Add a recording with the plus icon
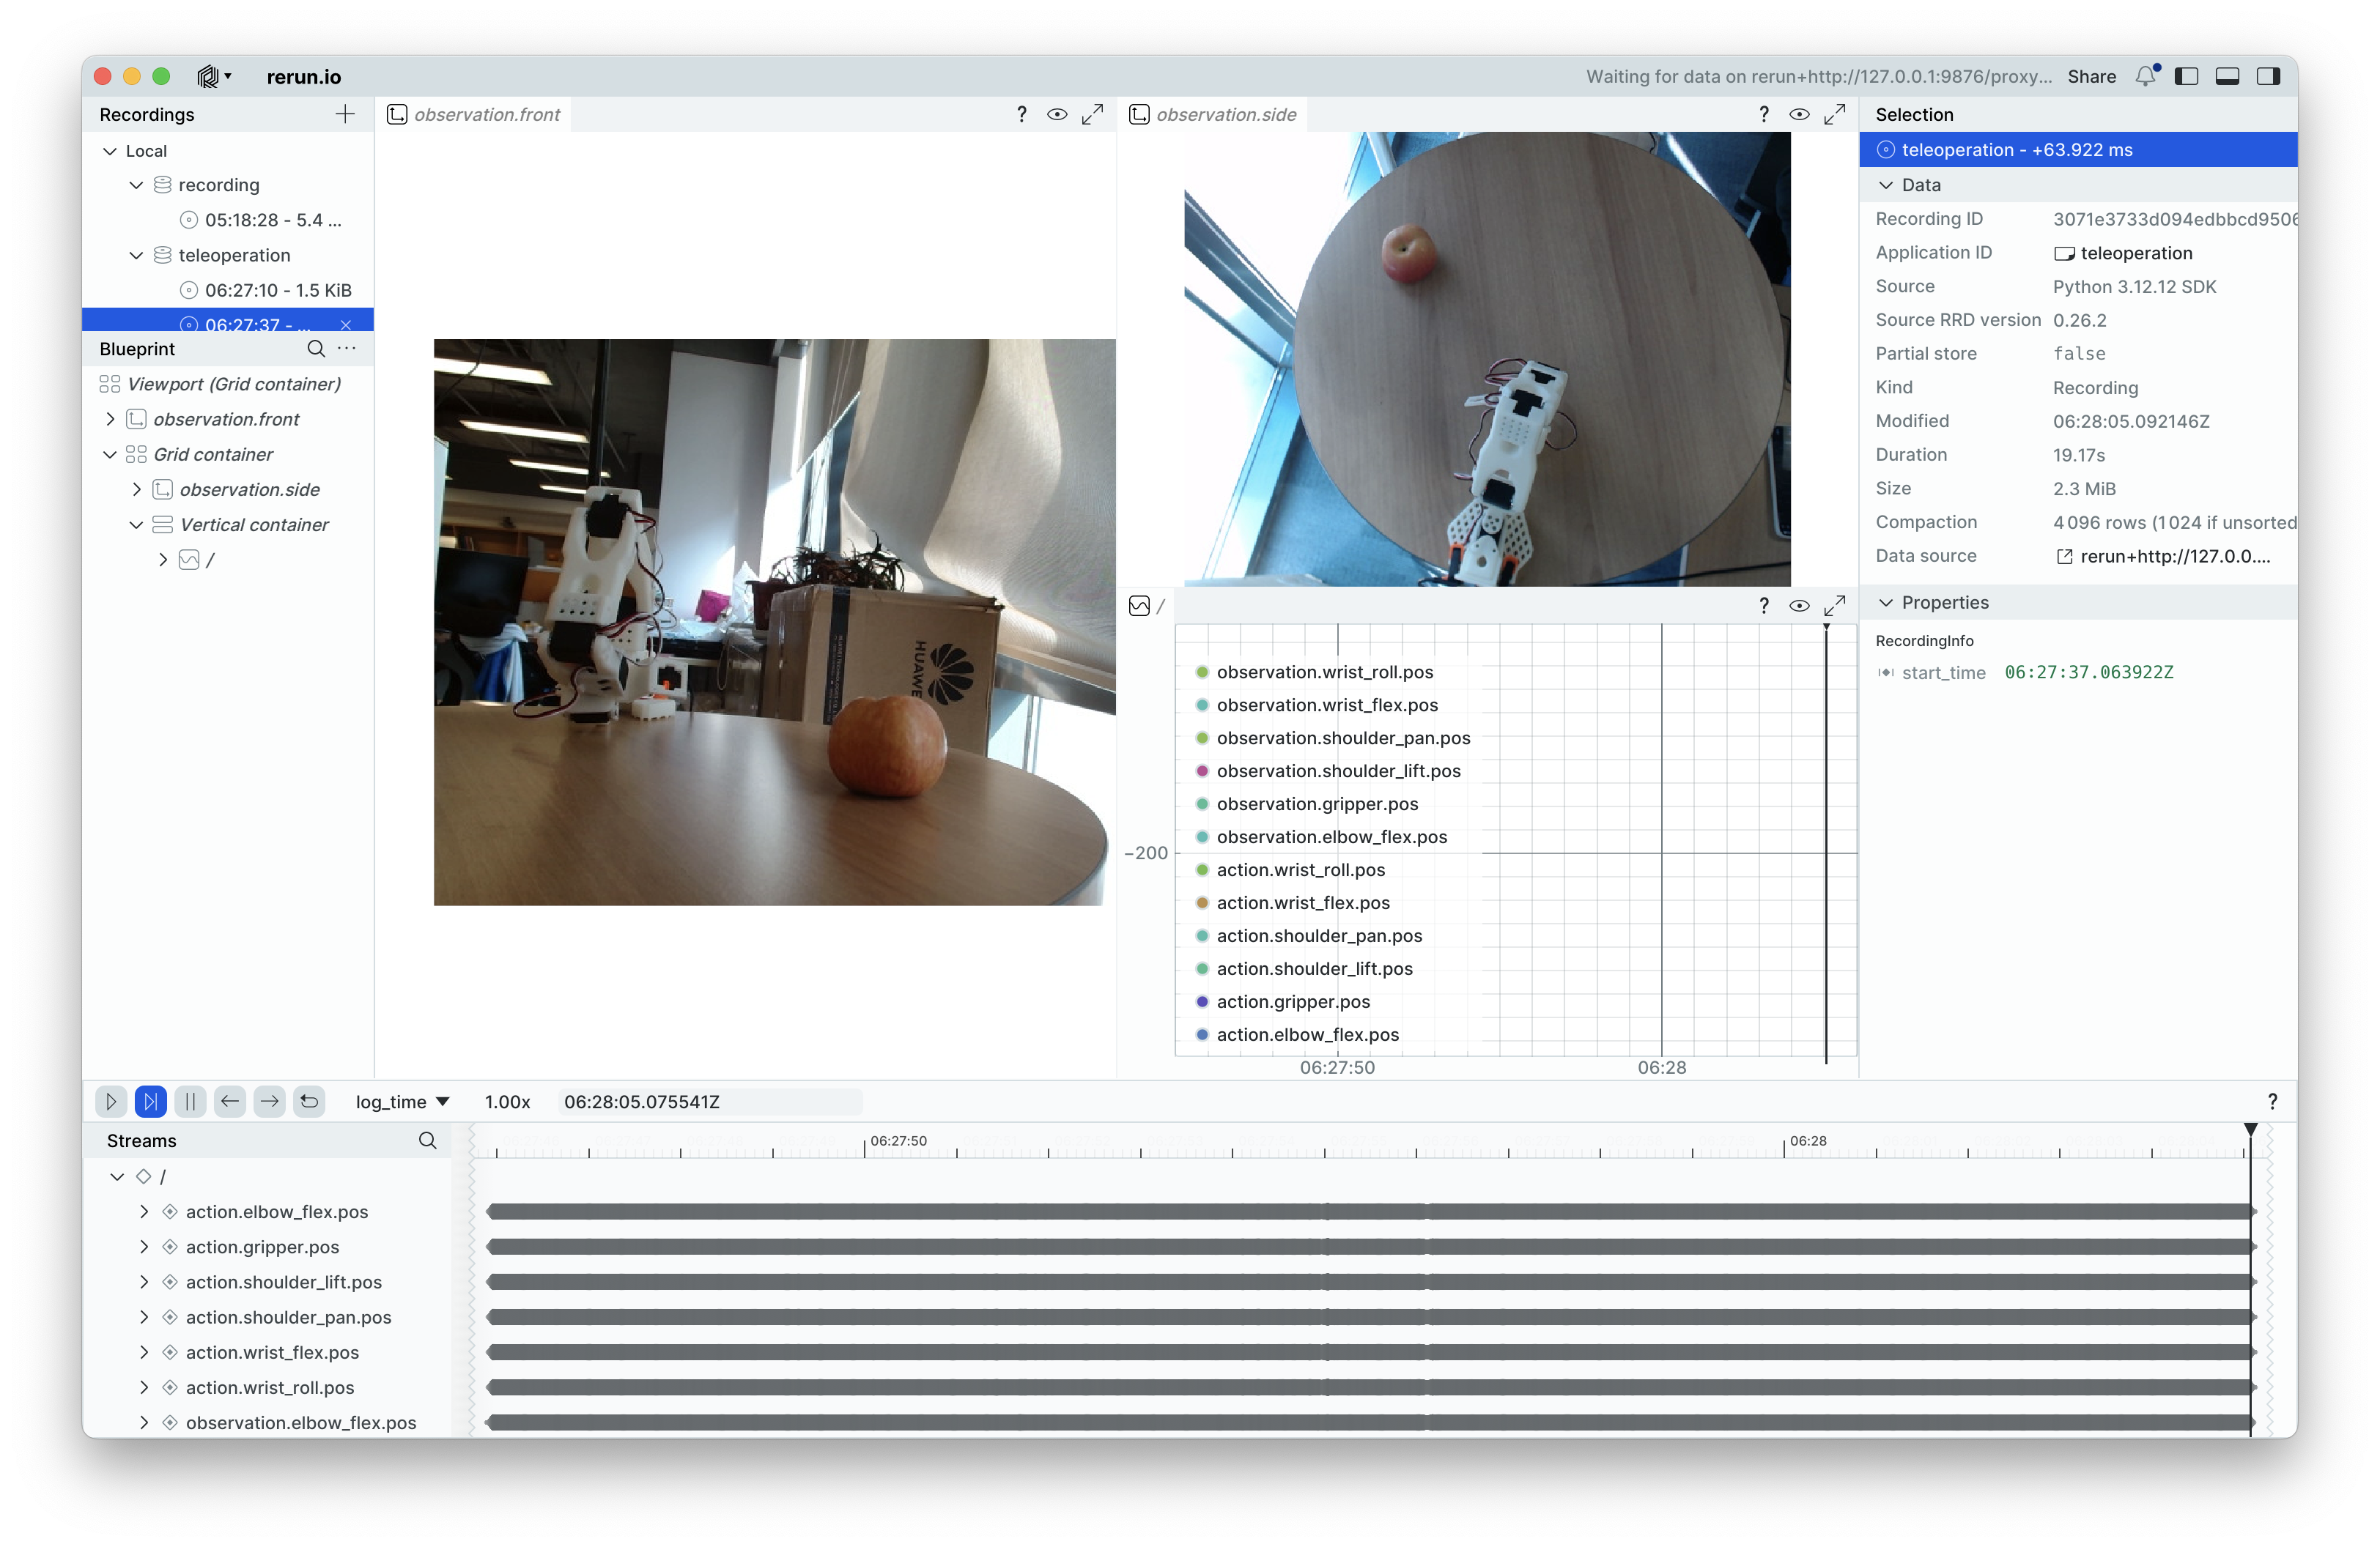2380x1547 pixels. [x=345, y=114]
